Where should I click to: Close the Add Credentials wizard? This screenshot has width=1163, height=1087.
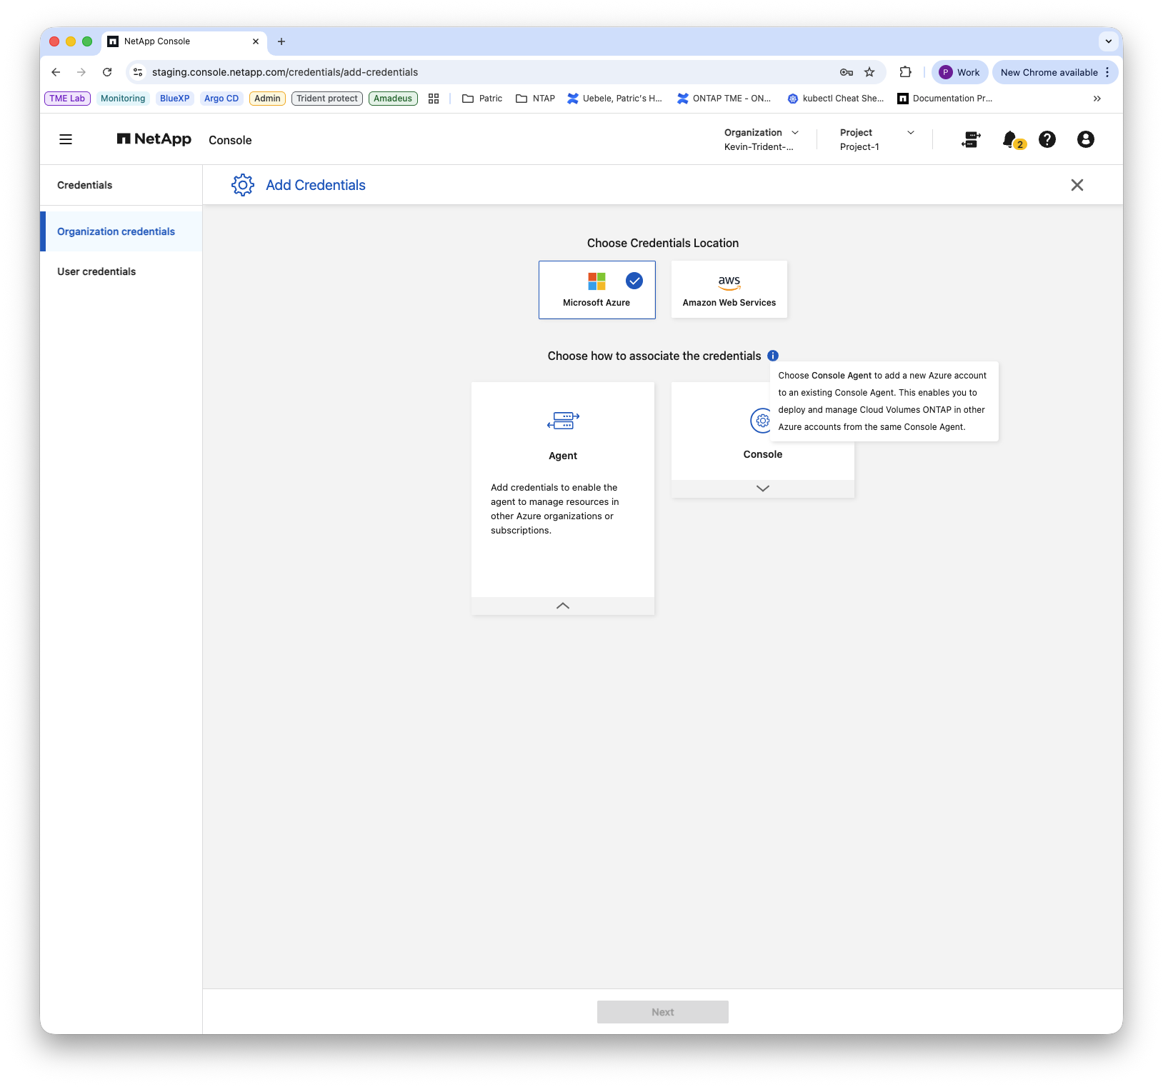[1077, 185]
